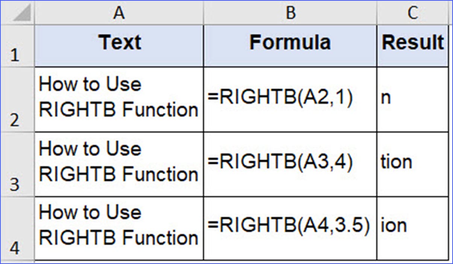
Task: Select row 2 header
Action: (17, 100)
